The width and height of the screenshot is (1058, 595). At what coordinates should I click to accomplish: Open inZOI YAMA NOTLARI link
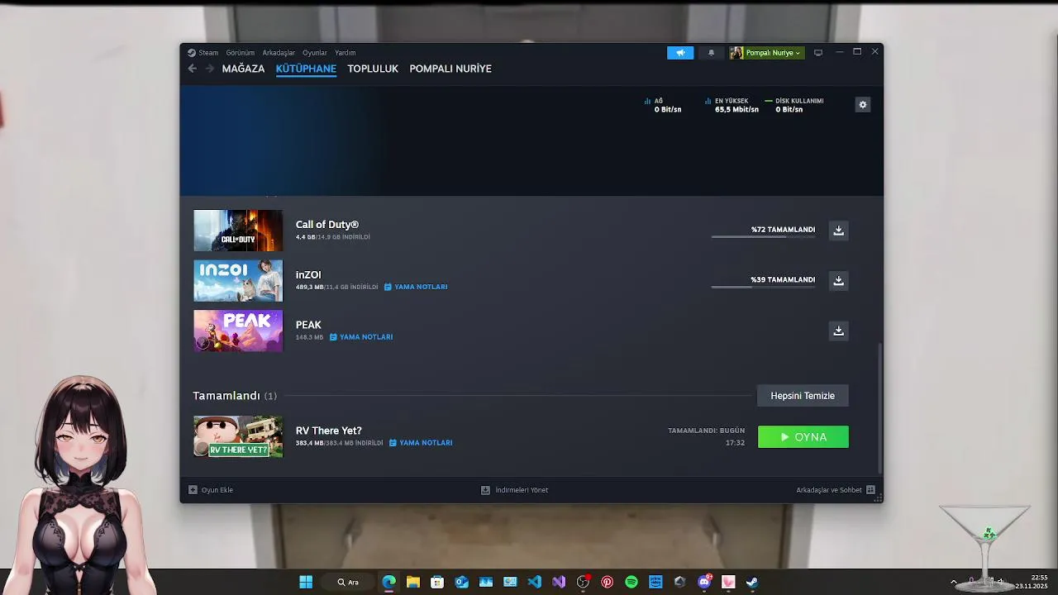416,287
